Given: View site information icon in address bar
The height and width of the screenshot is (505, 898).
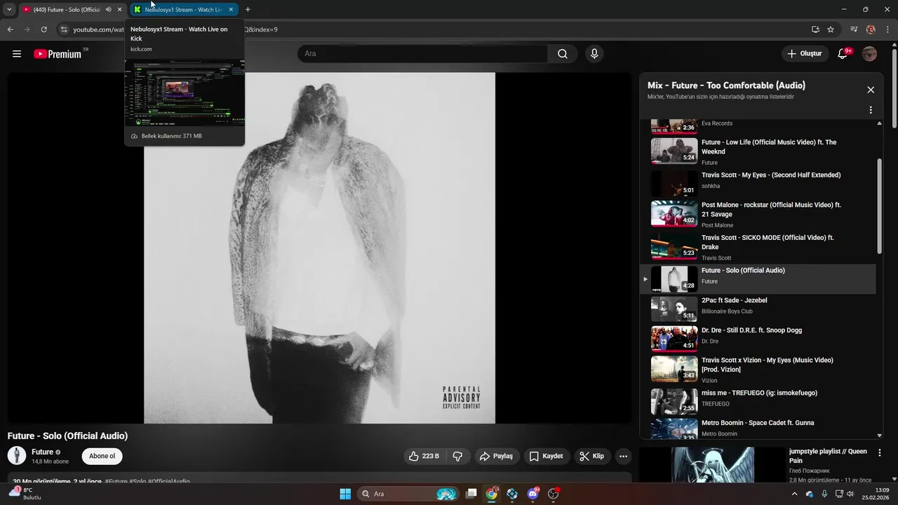Looking at the screenshot, I should click(x=63, y=29).
